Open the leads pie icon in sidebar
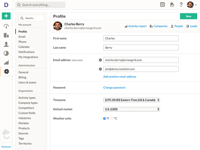Screen dimensions: 200x150 pyautogui.click(x=6, y=53)
